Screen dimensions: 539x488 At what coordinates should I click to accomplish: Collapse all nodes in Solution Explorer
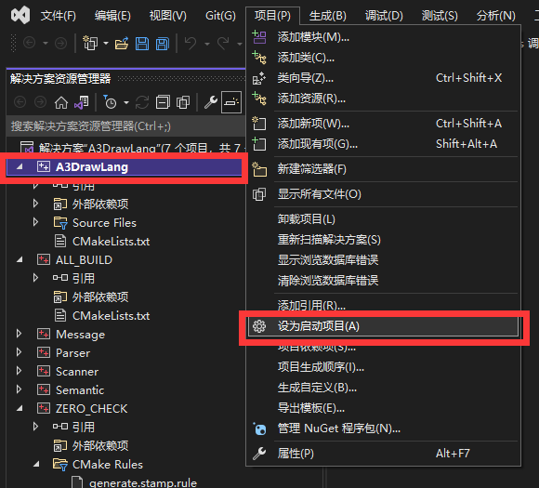[x=163, y=102]
